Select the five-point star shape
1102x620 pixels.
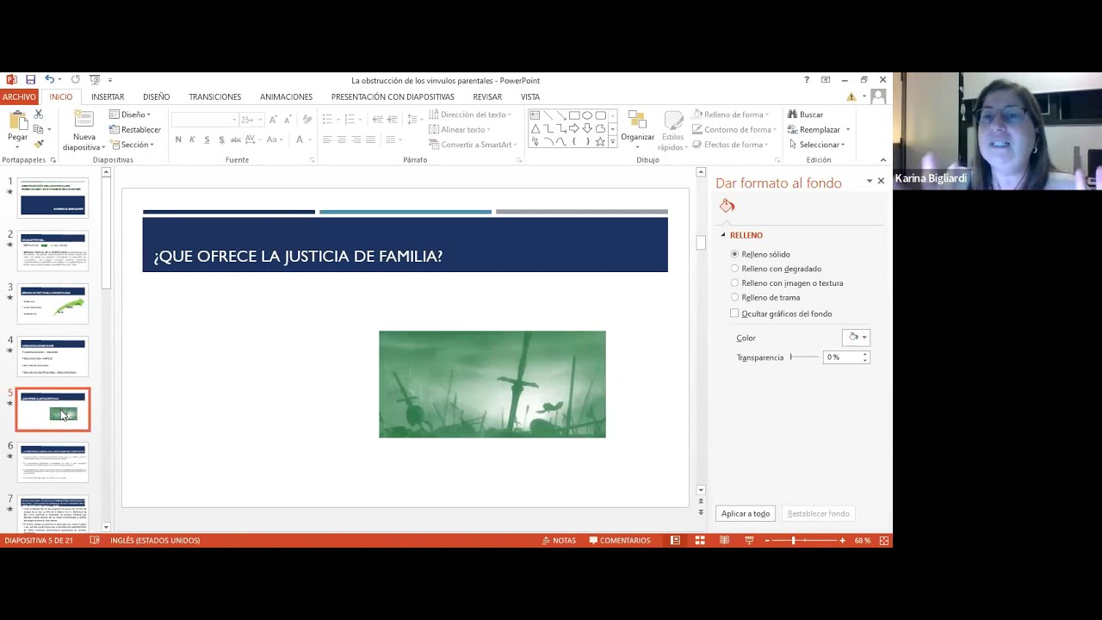[x=600, y=141]
